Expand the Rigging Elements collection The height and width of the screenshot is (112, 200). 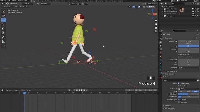tap(162, 11)
